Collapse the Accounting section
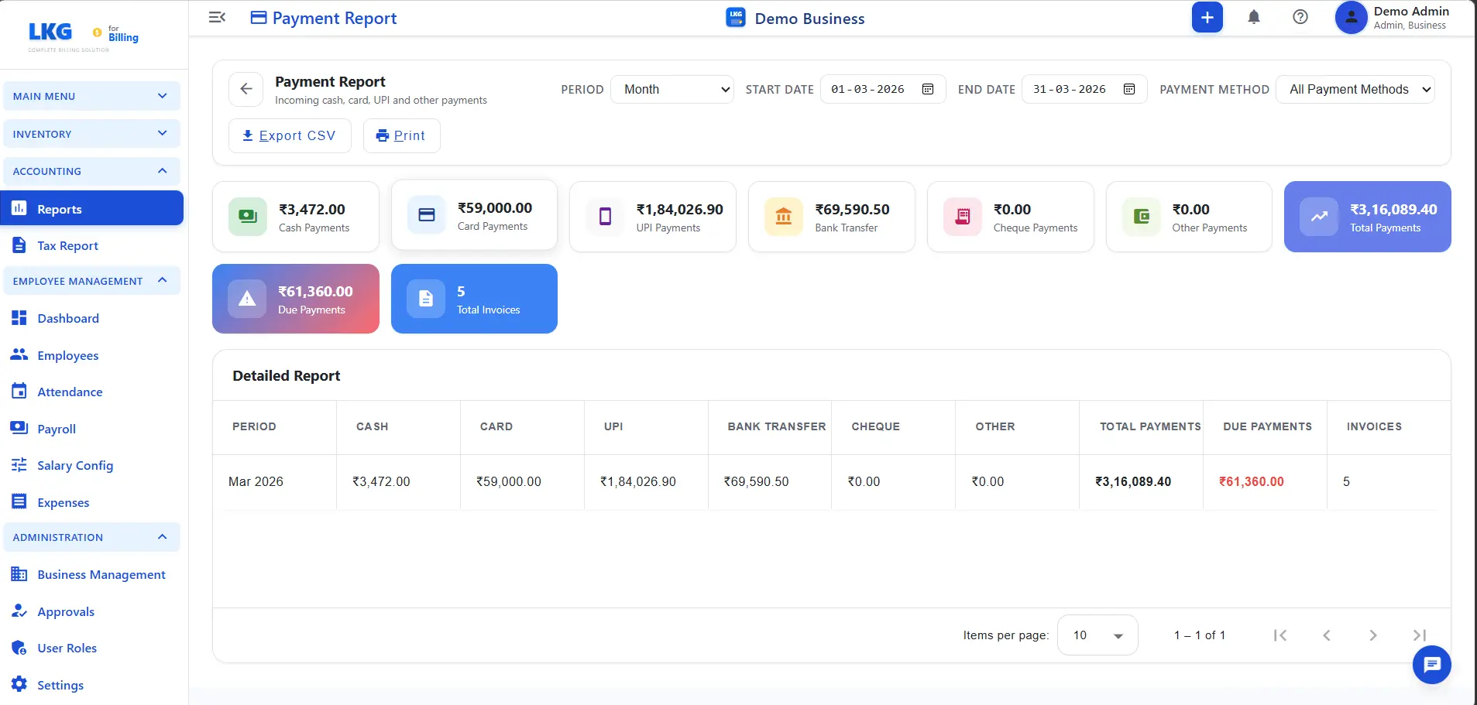1477x705 pixels. pyautogui.click(x=91, y=171)
